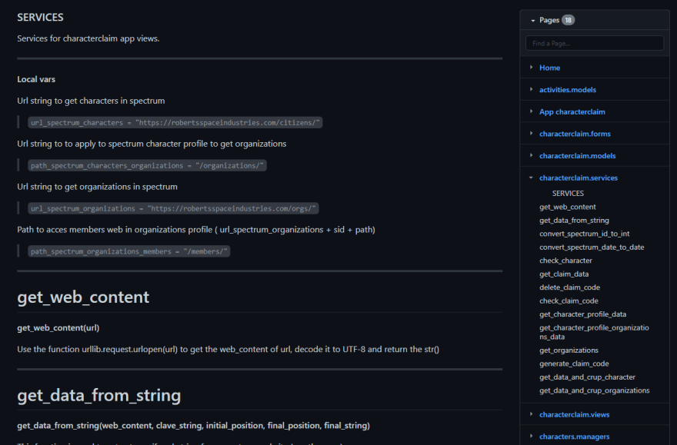The image size is (677, 445).
Task: Jump to get_data_and_crup_organizations in outline
Action: click(594, 390)
